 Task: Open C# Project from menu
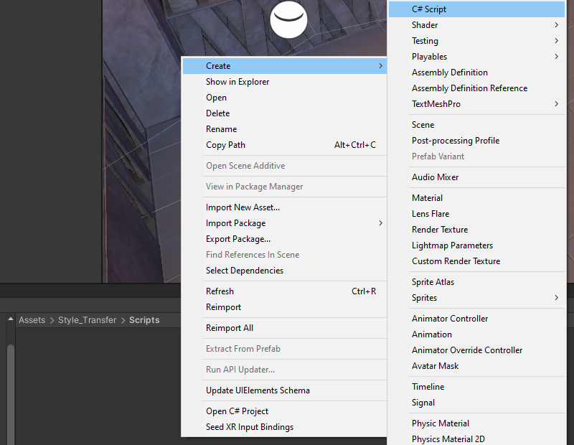click(x=237, y=411)
